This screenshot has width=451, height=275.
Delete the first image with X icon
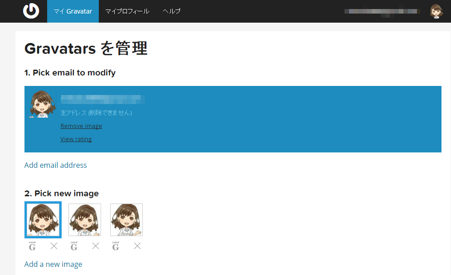tap(54, 246)
